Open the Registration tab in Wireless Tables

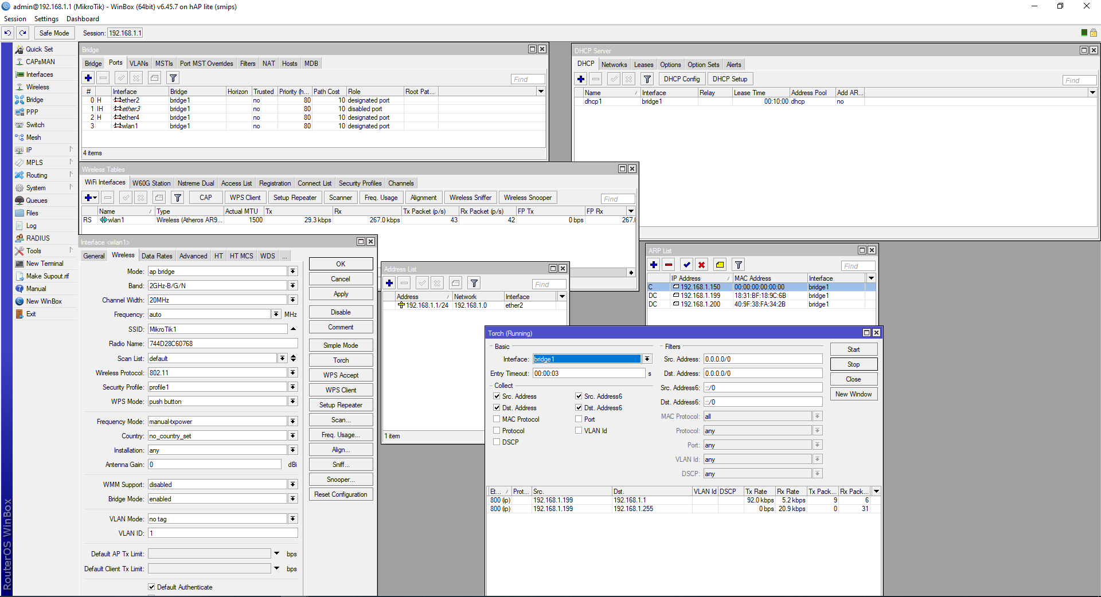pos(275,183)
